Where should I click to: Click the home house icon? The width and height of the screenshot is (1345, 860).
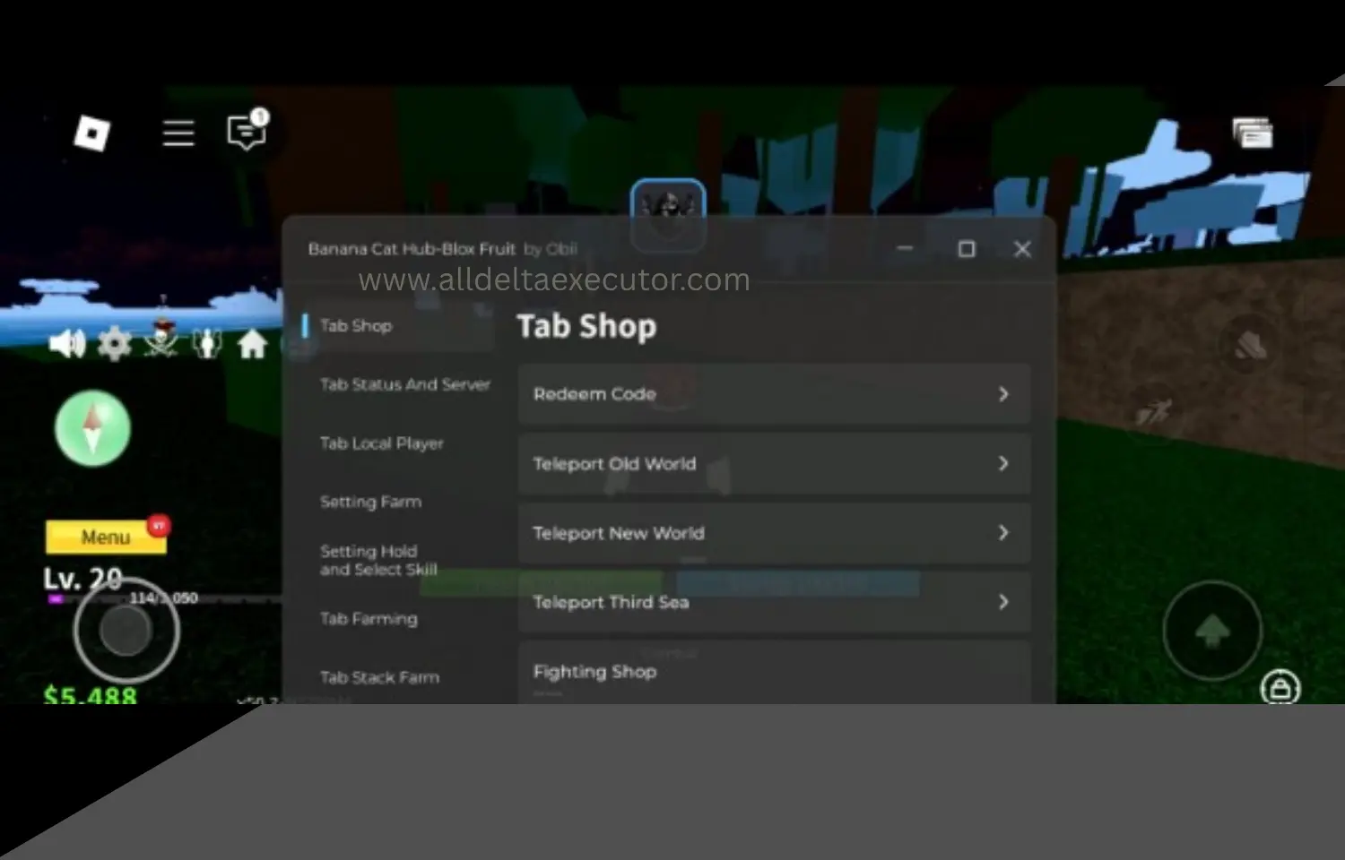(253, 343)
